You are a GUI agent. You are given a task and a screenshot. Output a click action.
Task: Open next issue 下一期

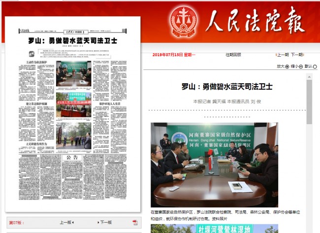tap(297, 55)
